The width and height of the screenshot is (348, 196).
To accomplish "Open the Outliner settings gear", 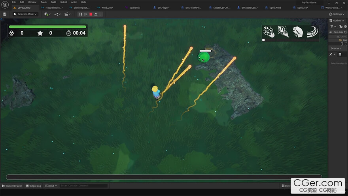I will coord(345,27).
